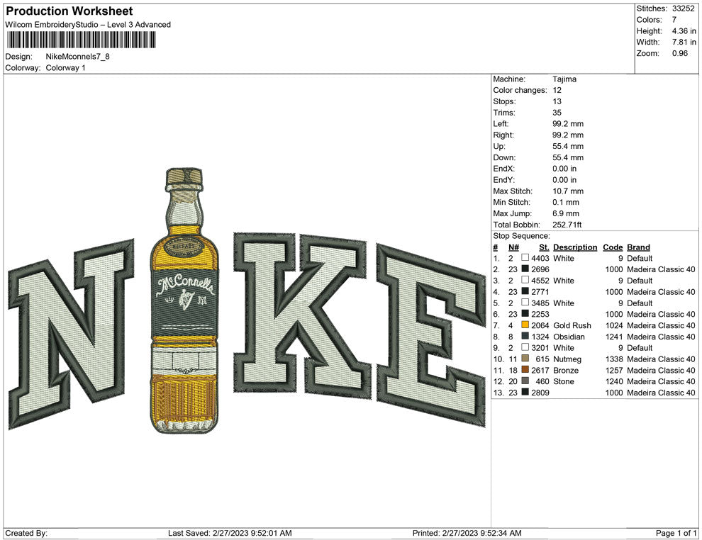Click the white swatch in stop 1
This screenshot has height=540, width=702.
(x=525, y=258)
